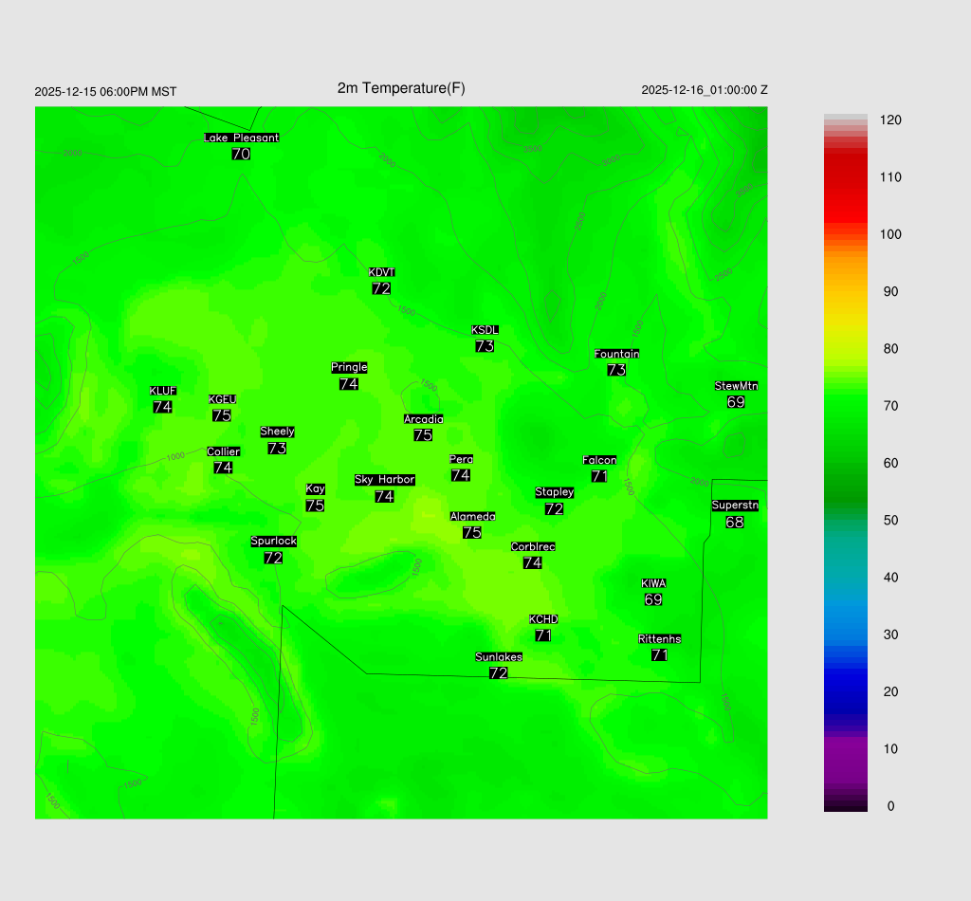Click the KCHD temperature value
This screenshot has height=901, width=971.
(x=543, y=635)
